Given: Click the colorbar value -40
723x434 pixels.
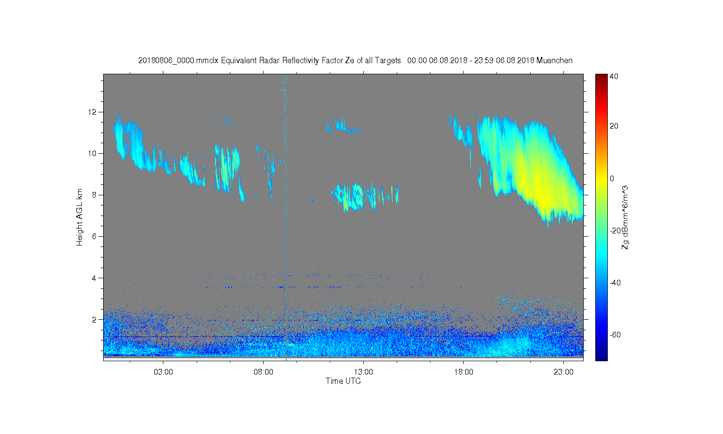Looking at the screenshot, I should pyautogui.click(x=615, y=283).
